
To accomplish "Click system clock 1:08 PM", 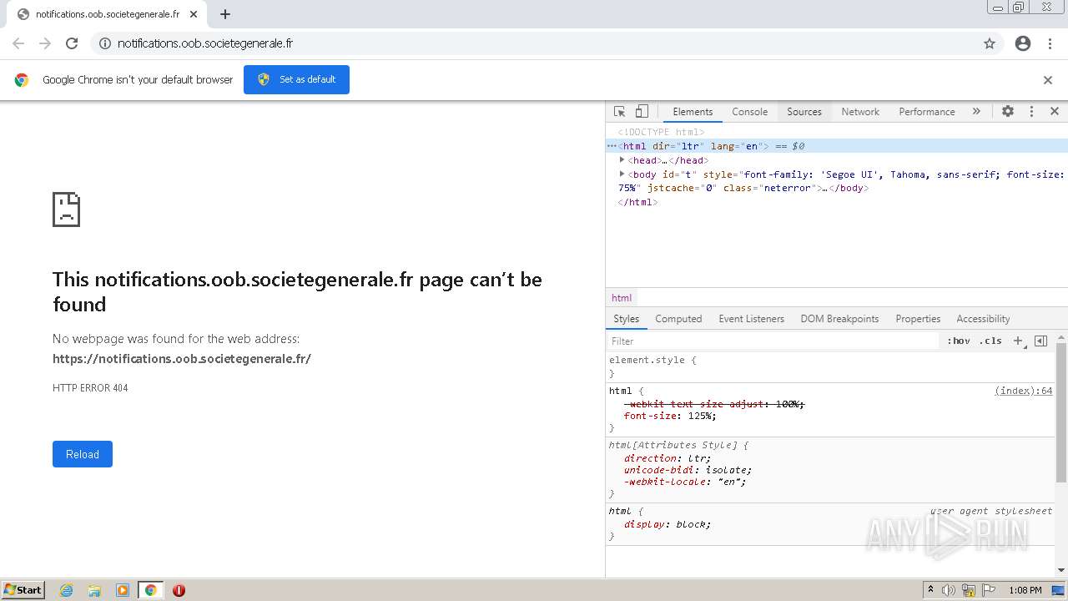I will 1025,590.
